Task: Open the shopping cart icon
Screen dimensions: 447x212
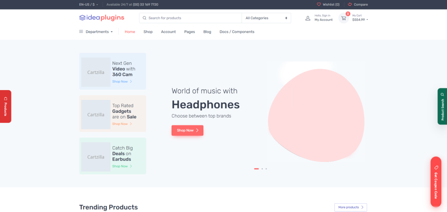Action: coord(344,18)
